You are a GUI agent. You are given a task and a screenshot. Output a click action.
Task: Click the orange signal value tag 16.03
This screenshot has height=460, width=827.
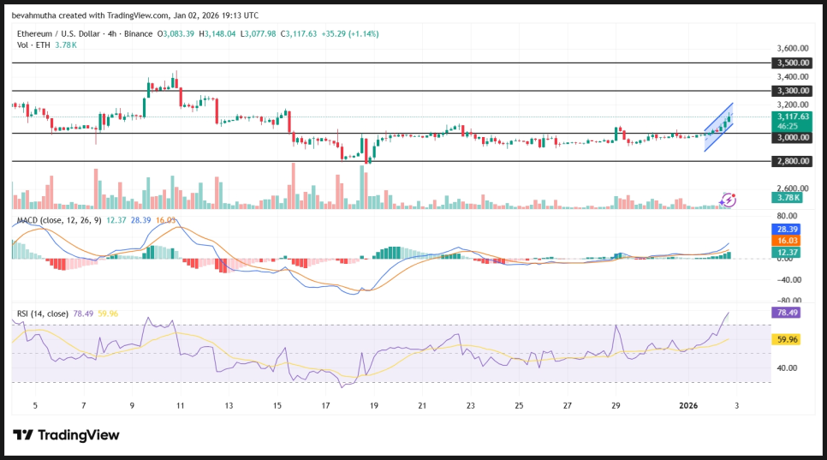pyautogui.click(x=787, y=241)
